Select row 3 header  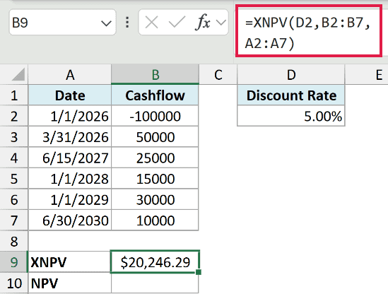[14, 137]
